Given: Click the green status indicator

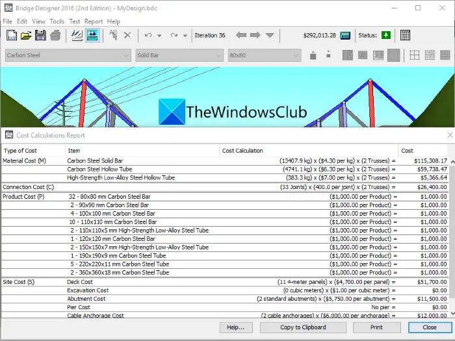Looking at the screenshot, I should click(386, 35).
